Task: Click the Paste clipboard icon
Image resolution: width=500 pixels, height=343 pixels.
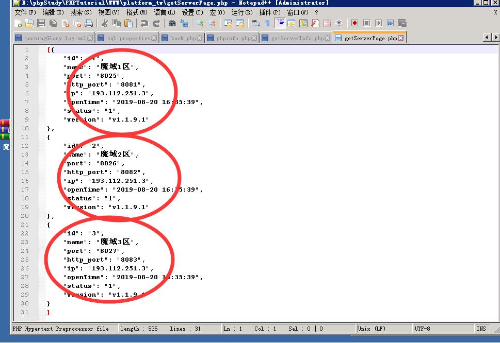Action: [128, 23]
